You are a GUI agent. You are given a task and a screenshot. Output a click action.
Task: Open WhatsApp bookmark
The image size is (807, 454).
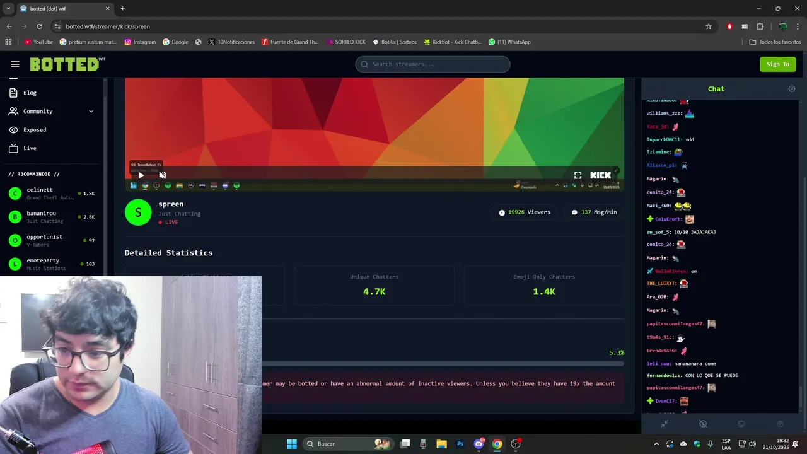click(509, 42)
